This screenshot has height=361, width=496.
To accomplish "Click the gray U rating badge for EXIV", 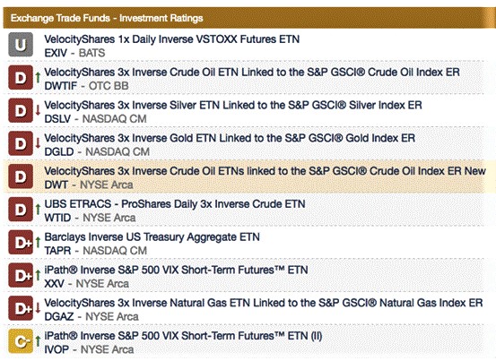I will (21, 45).
